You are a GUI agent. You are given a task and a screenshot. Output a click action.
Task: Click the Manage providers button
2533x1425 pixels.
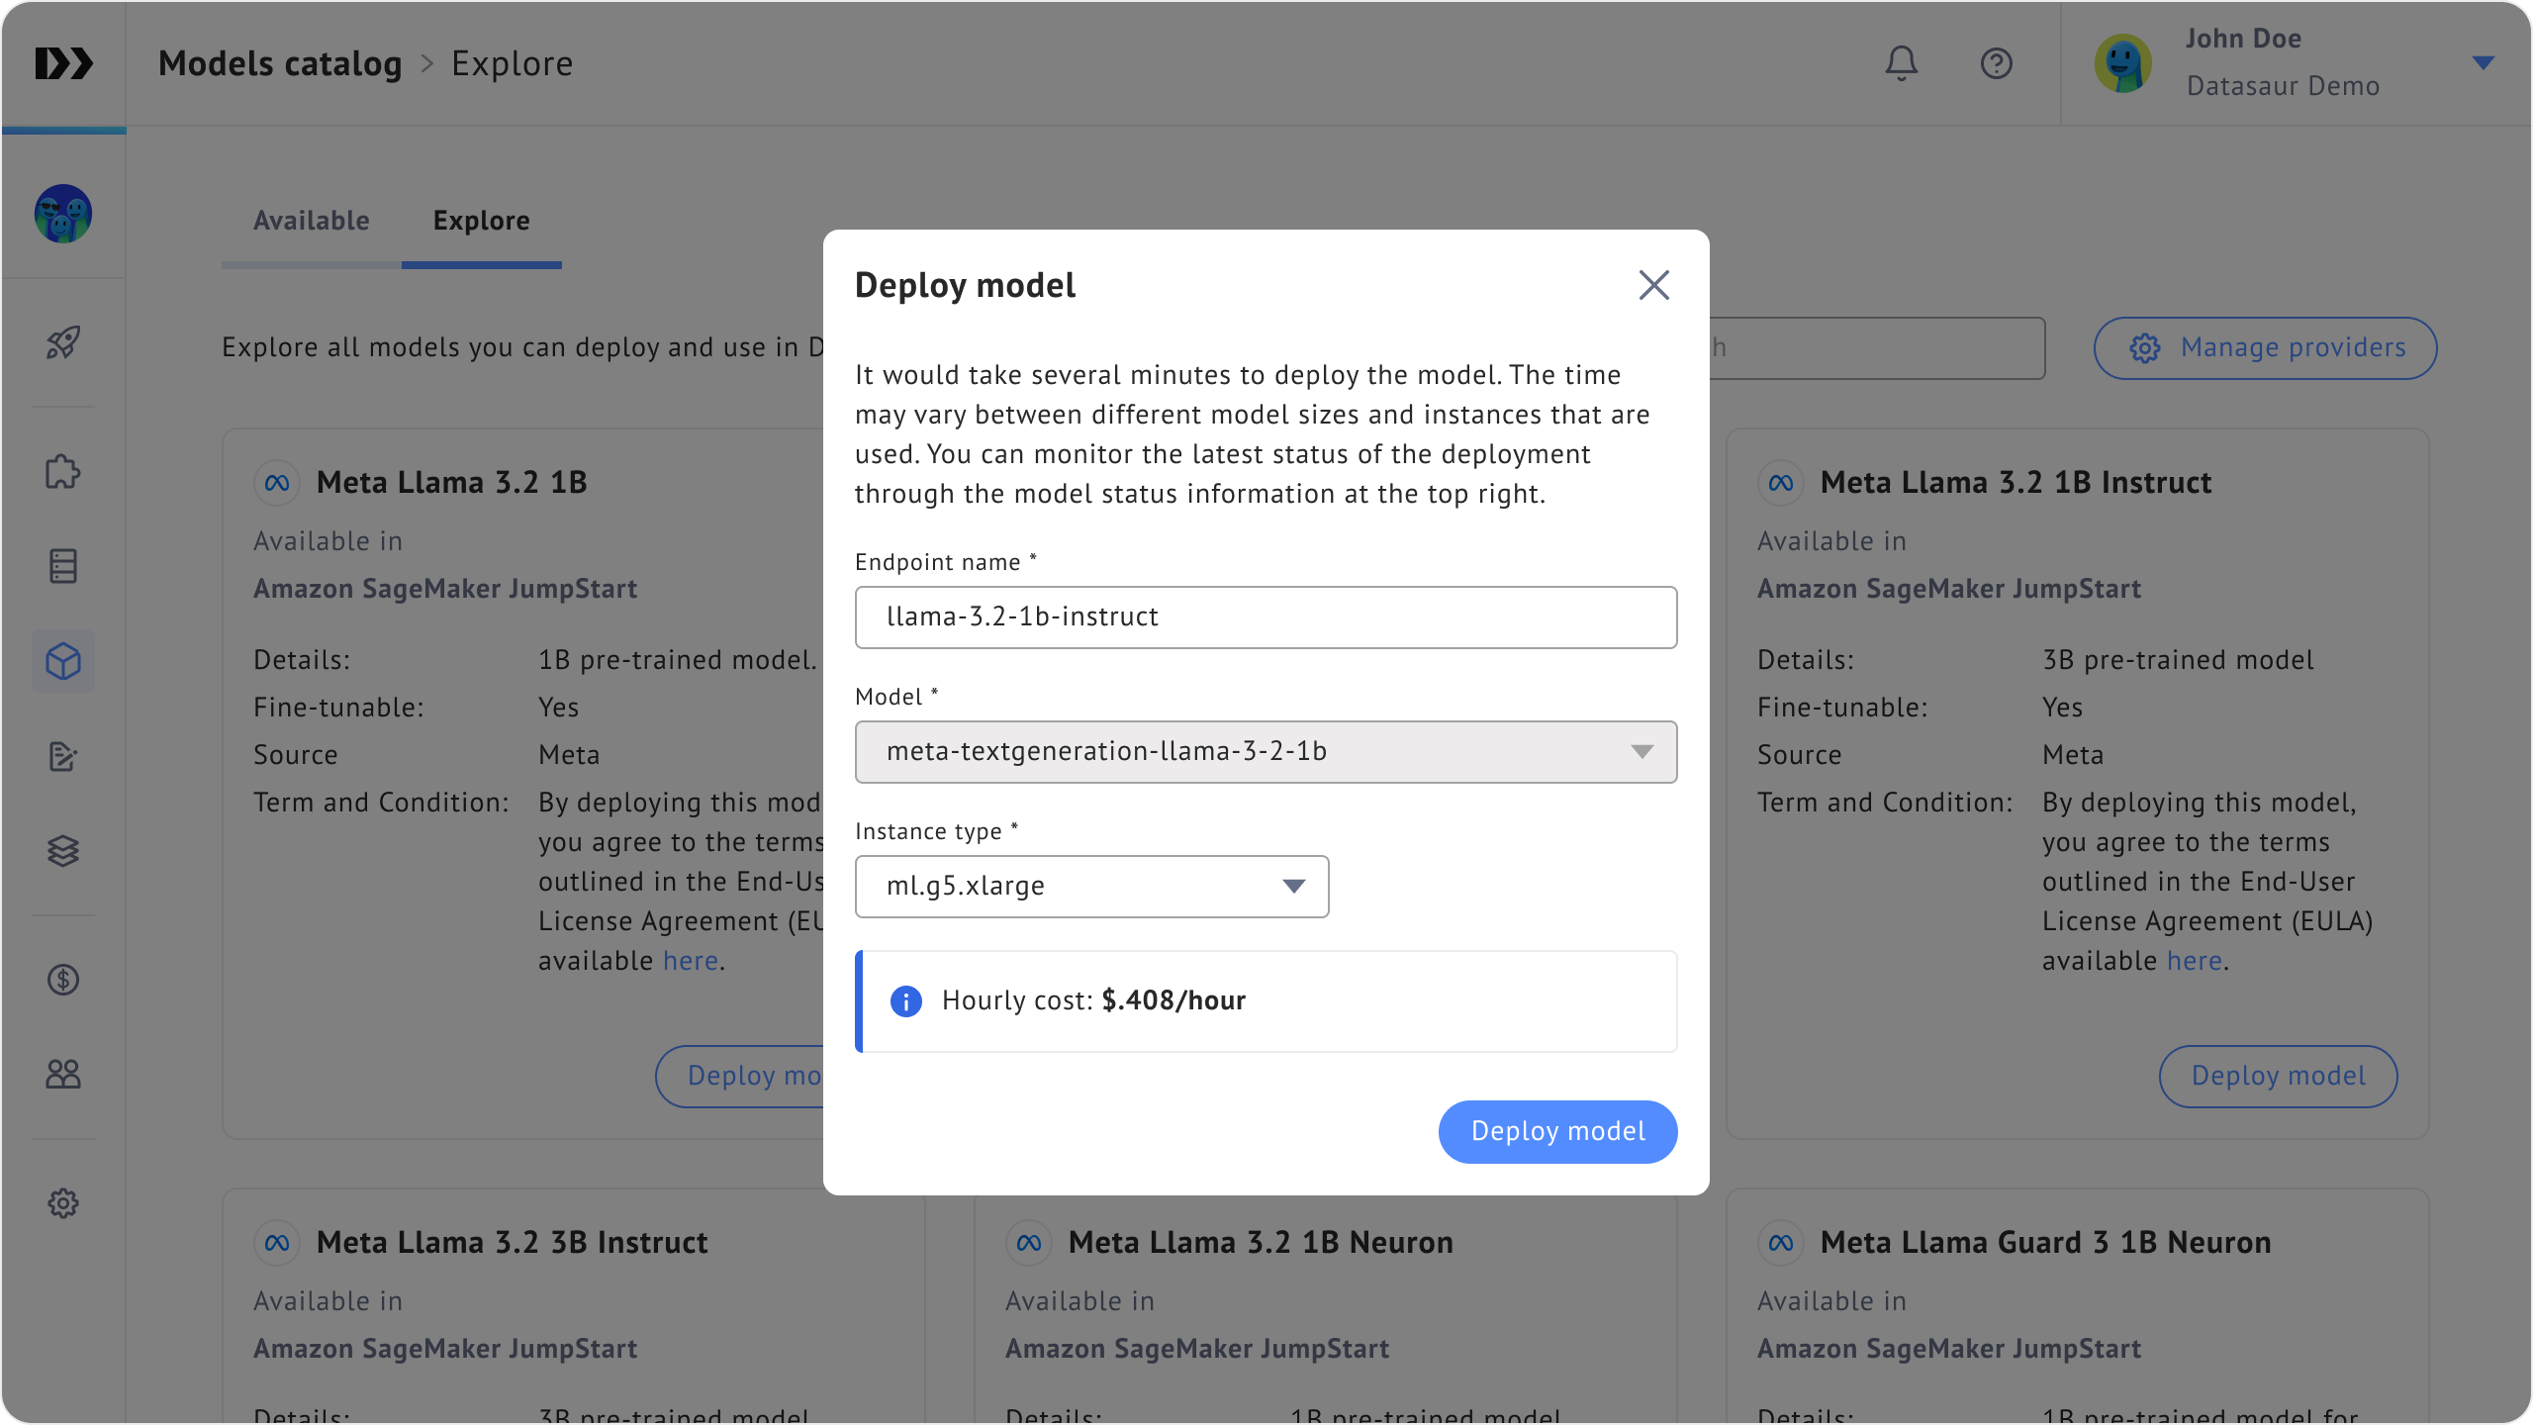(x=2265, y=348)
